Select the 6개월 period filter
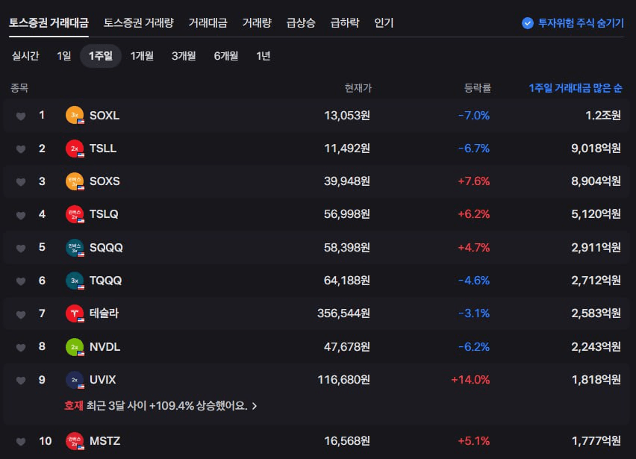Image resolution: width=636 pixels, height=459 pixels. click(226, 56)
